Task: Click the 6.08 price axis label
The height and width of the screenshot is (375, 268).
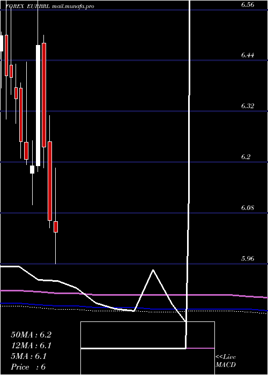Action: click(248, 208)
